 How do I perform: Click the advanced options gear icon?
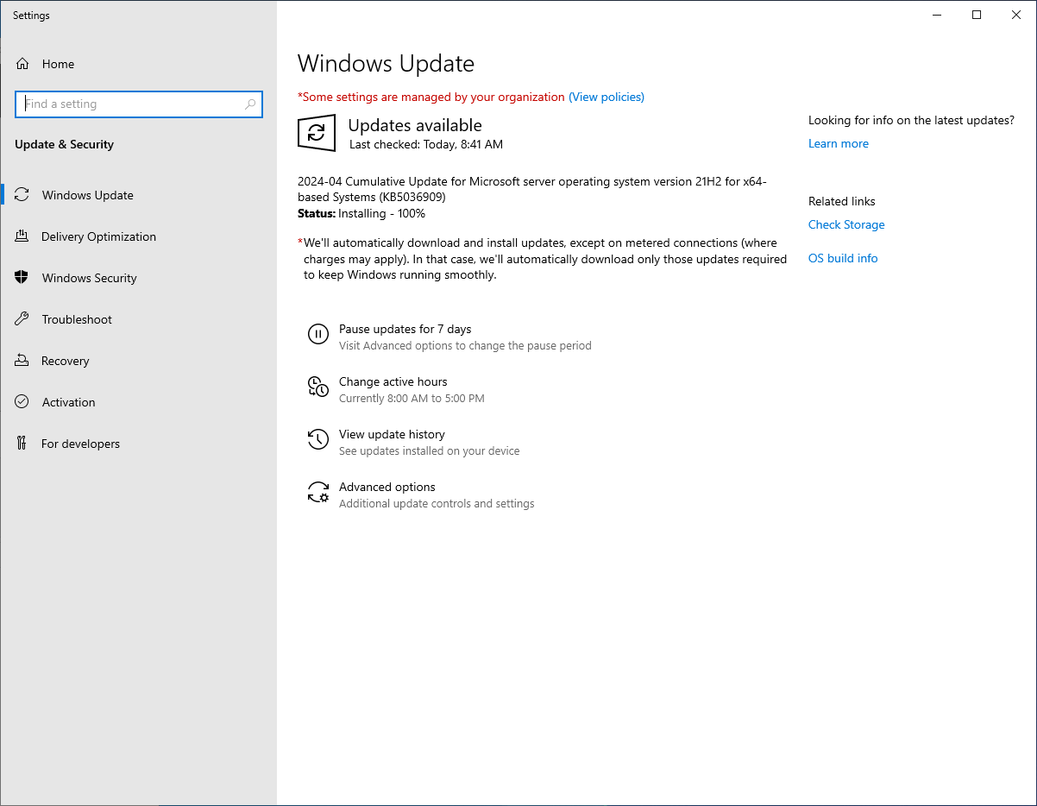pos(318,492)
